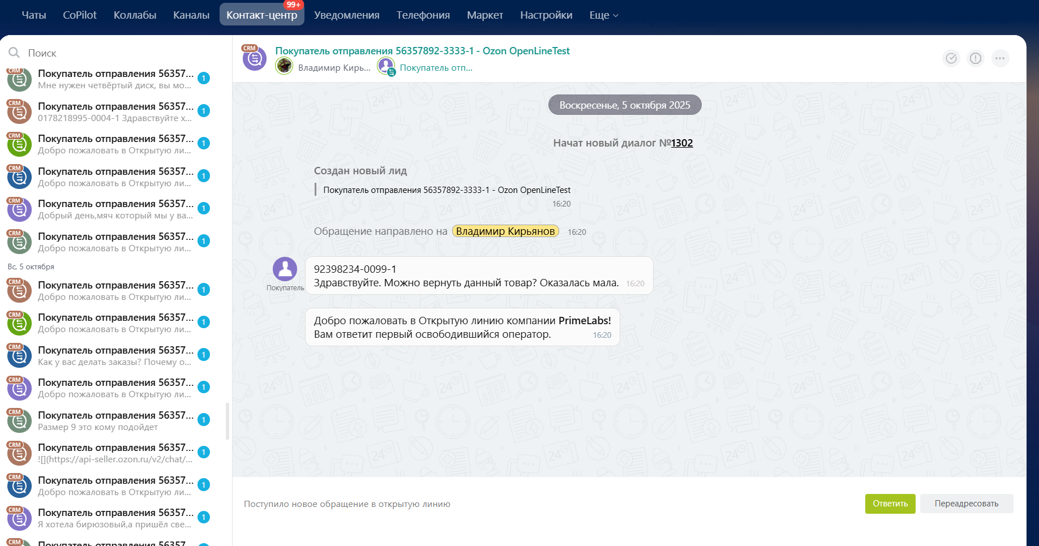
Task: Expand the Еще dropdown menu
Action: point(603,15)
